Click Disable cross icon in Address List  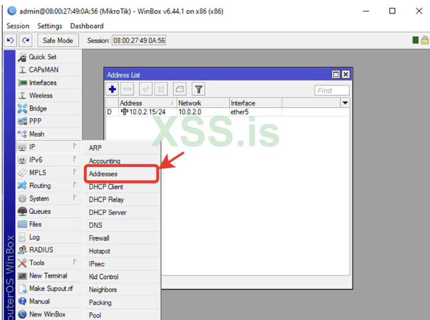coord(161,90)
